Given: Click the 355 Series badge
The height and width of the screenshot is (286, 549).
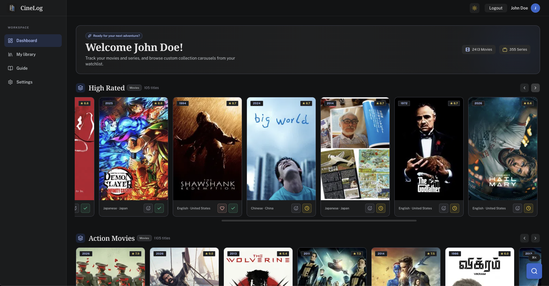Looking at the screenshot, I should [x=515, y=50].
